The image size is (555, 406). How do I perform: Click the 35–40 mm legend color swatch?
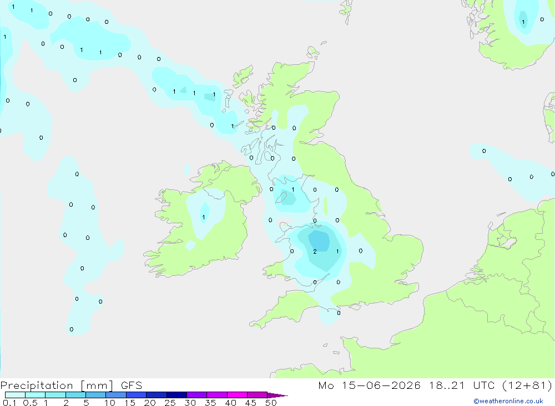coord(217,395)
